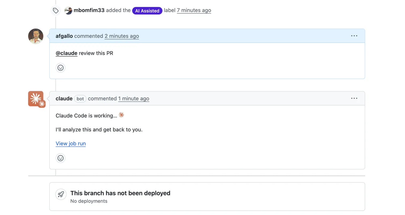This screenshot has width=405, height=215.
Task: Select 'Claude Code is working…' text
Action: click(87, 116)
